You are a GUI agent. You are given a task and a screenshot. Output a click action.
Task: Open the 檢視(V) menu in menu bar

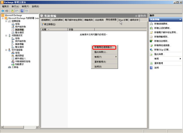point(25,6)
